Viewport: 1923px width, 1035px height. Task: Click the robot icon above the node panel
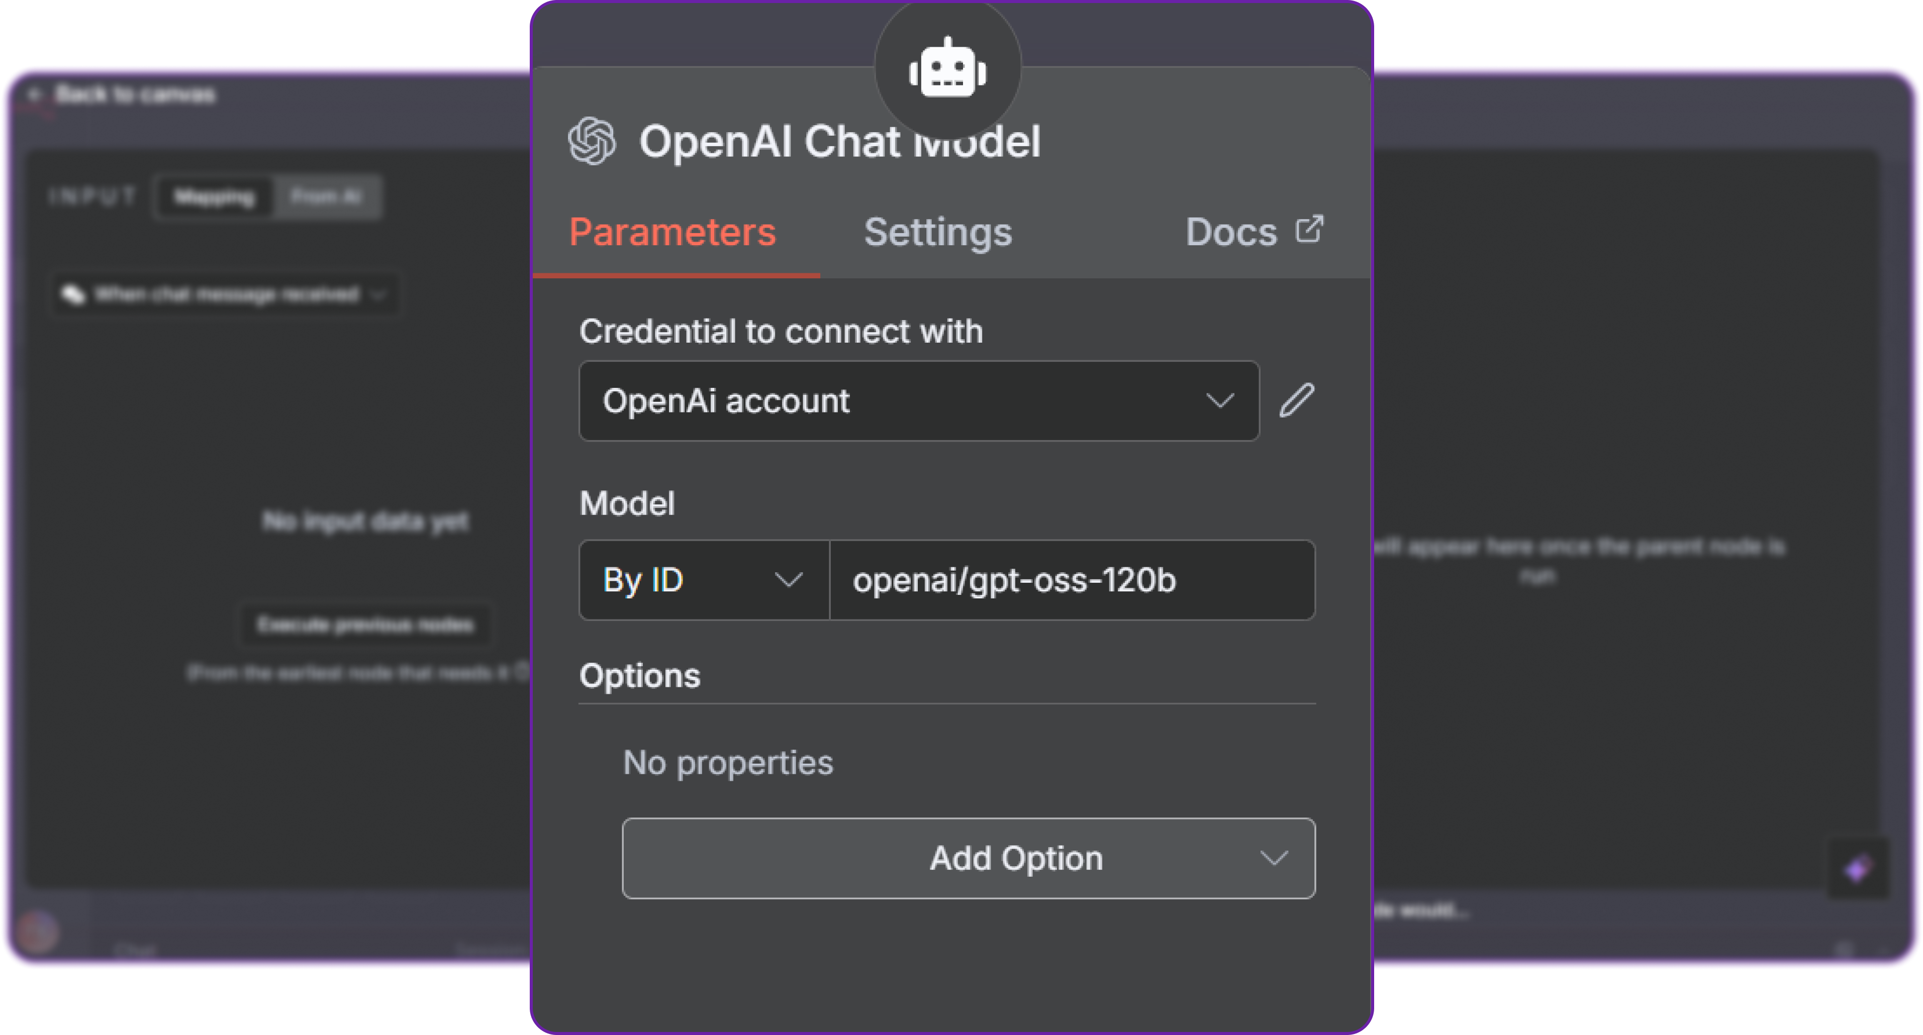(947, 69)
